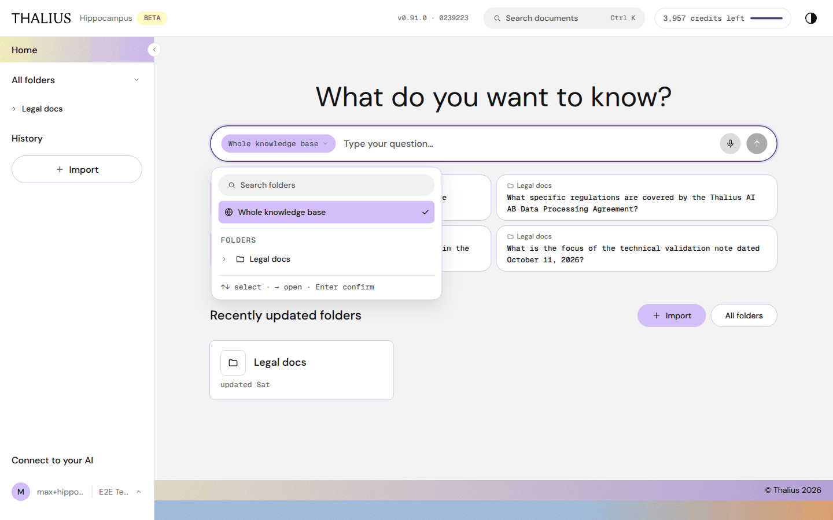Expand the Legal docs sidebar tree item
833x520 pixels.
tap(14, 109)
